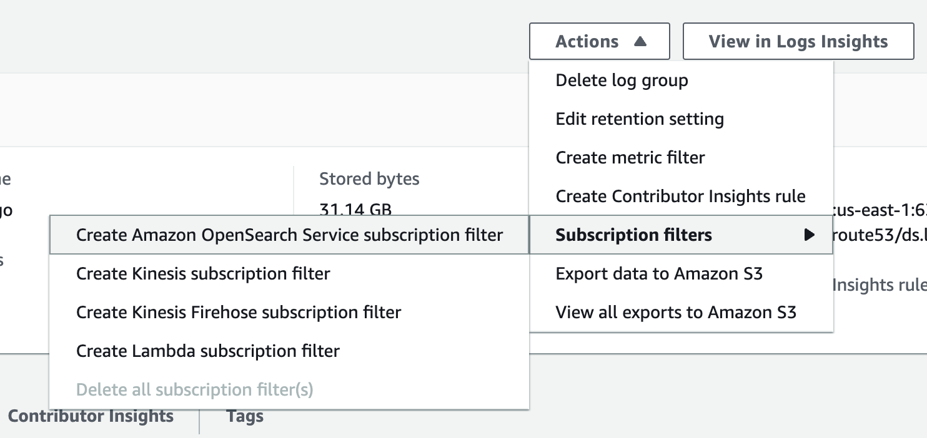
Task: Collapse Actions menu via triangle arrow
Action: (640, 42)
